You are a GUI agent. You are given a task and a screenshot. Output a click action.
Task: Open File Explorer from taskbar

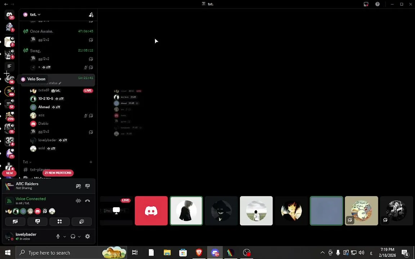[x=167, y=253]
